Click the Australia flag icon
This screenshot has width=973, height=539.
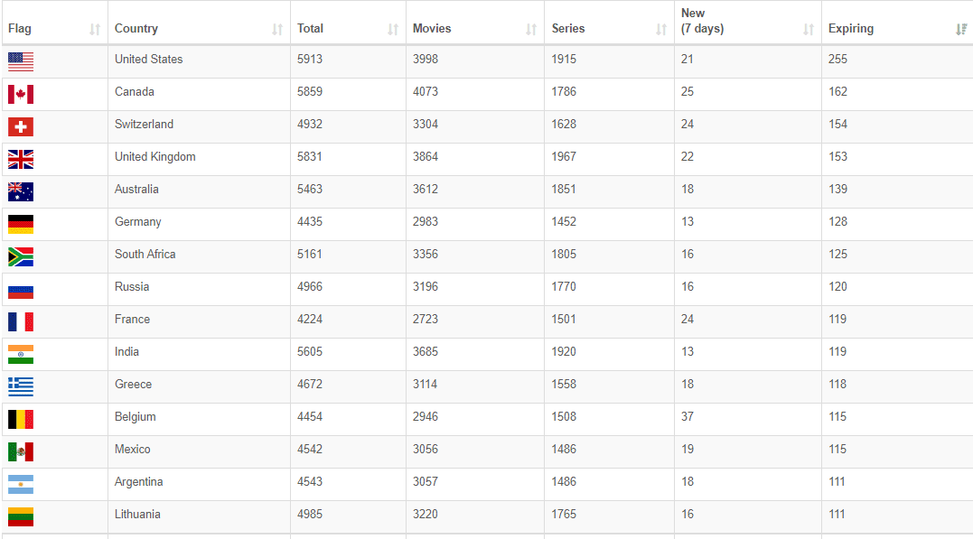(x=21, y=191)
